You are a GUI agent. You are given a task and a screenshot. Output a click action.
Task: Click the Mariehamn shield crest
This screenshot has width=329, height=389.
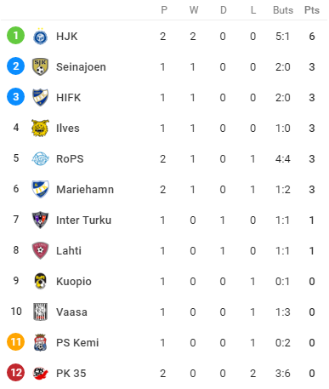pyautogui.click(x=40, y=189)
